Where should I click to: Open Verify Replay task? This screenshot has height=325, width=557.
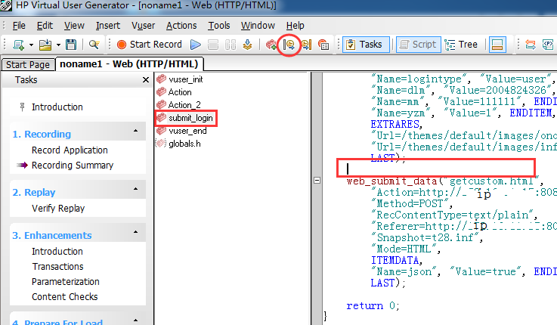58,208
